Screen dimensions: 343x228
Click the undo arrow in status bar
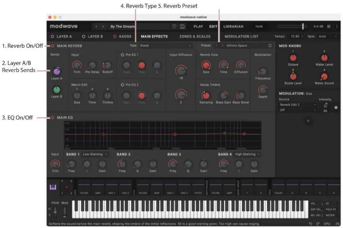pyautogui.click(x=310, y=224)
